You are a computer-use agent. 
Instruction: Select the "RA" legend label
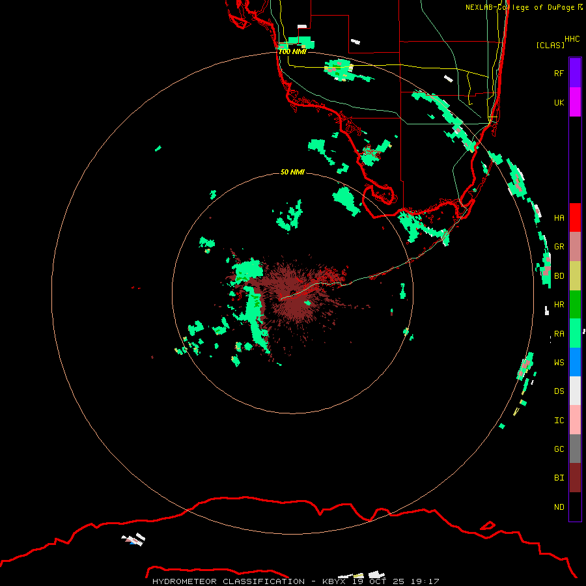tap(559, 333)
